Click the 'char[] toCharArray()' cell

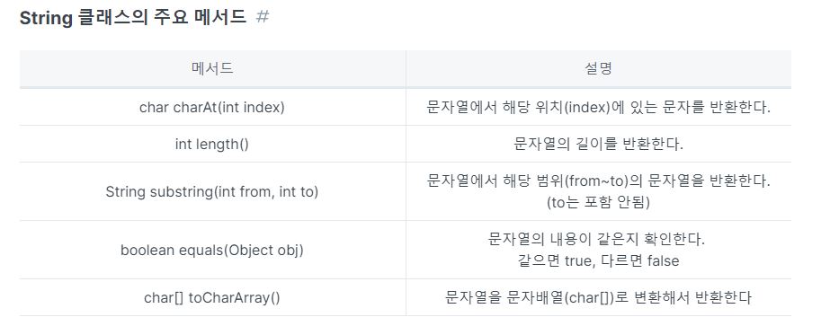pos(212,297)
